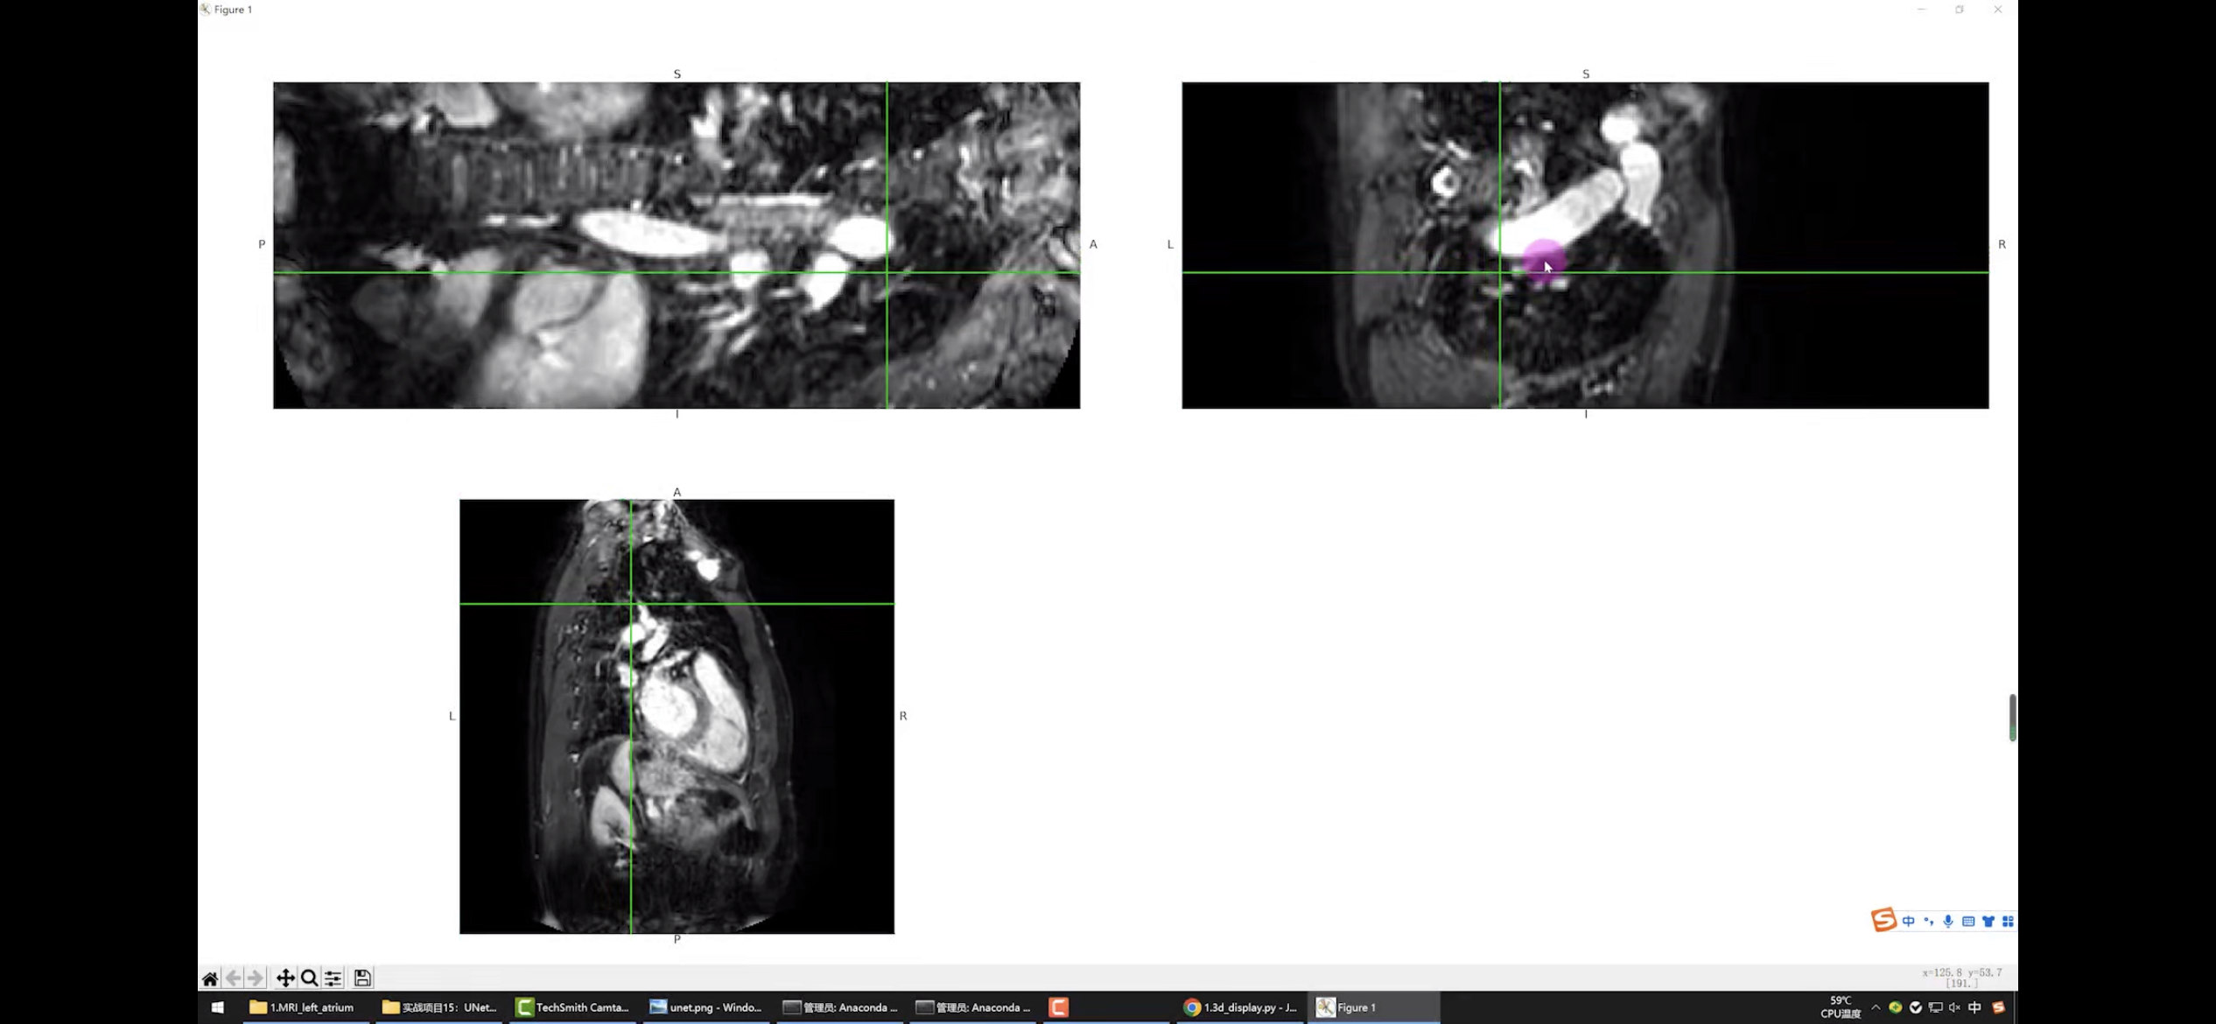Viewport: 2216px width, 1024px height.
Task: Go back to the previous view
Action: 233,978
